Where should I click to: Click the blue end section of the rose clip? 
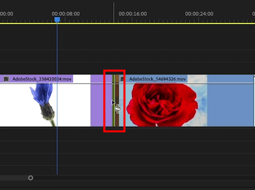pos(230,101)
